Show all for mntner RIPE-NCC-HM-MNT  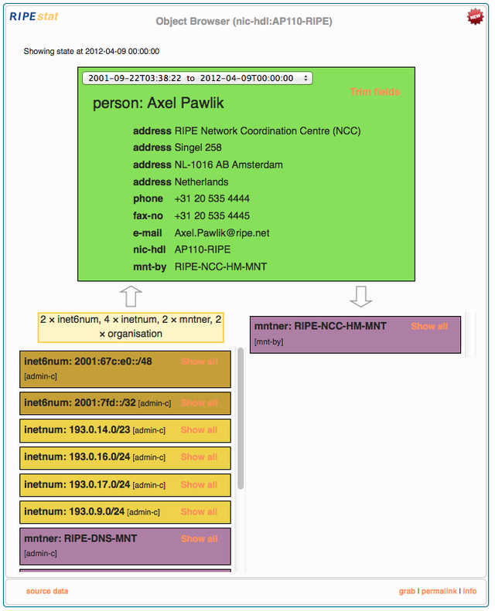coord(429,327)
